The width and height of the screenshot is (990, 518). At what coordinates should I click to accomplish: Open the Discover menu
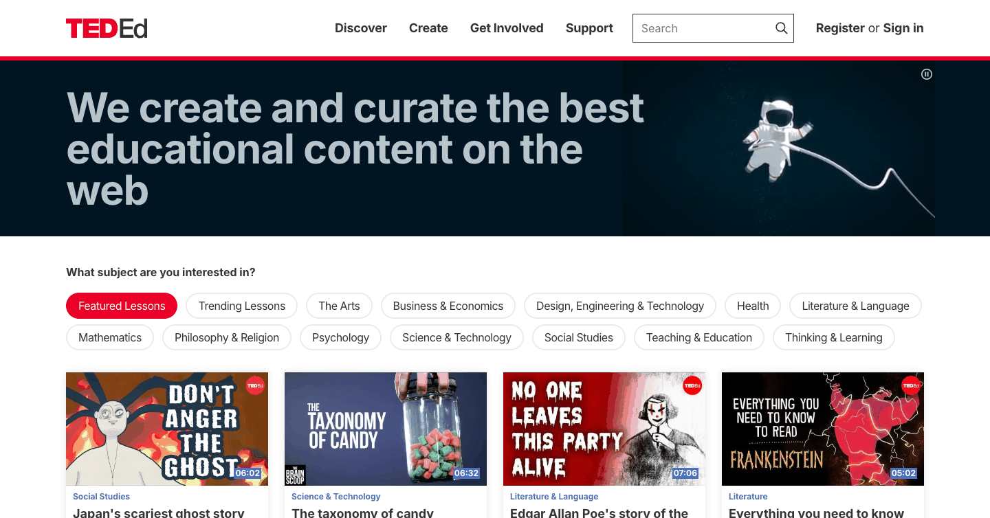click(361, 28)
